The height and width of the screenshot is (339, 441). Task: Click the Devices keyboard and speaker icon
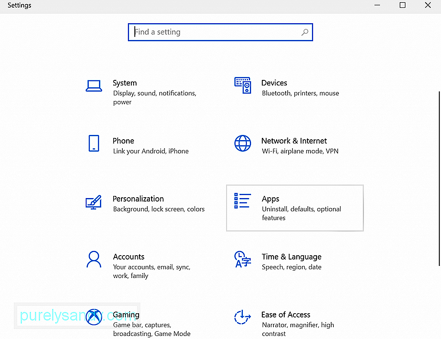click(x=242, y=86)
